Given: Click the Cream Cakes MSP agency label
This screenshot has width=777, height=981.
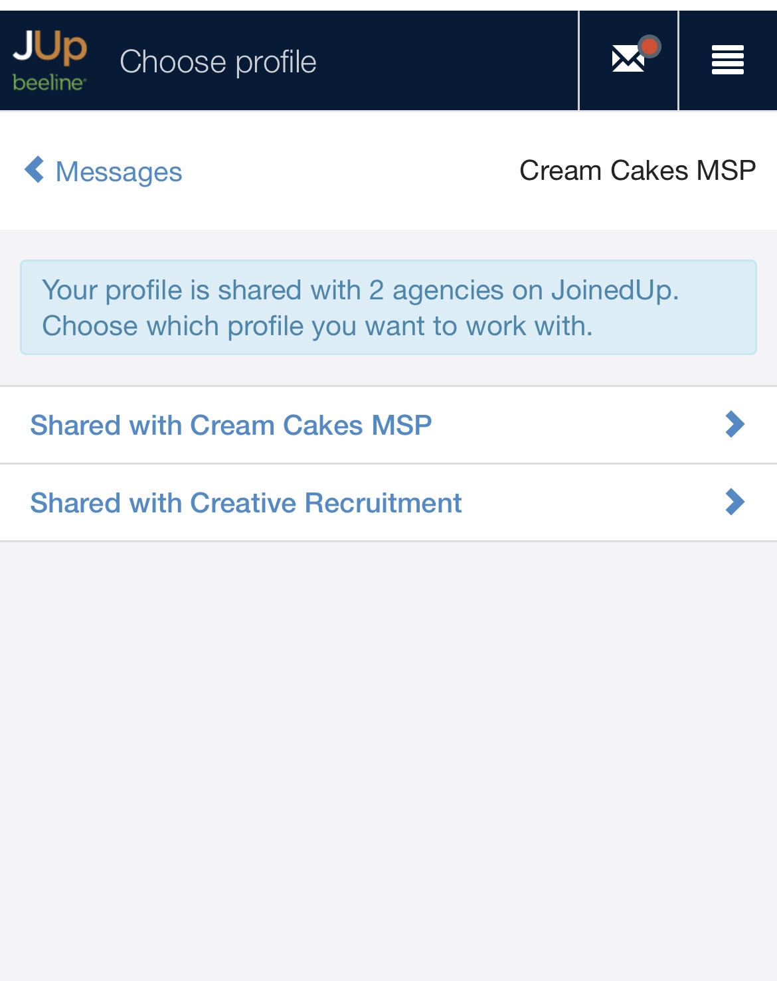Looking at the screenshot, I should (637, 171).
